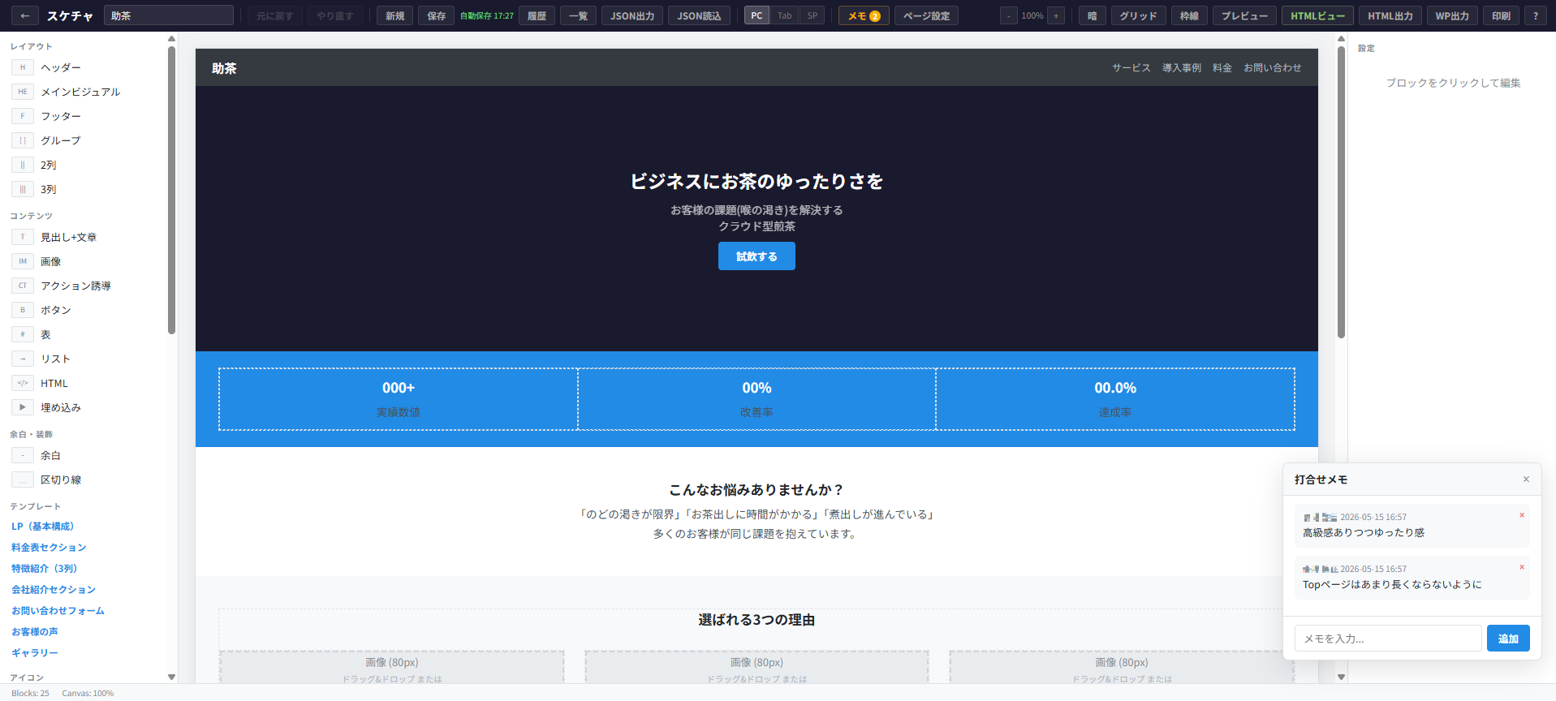Click the canvas vertical scrollbar thumb
Image resolution: width=1556 pixels, height=701 pixels.
[1341, 192]
